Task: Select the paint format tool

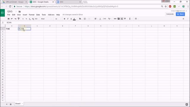Action: pos(18,19)
